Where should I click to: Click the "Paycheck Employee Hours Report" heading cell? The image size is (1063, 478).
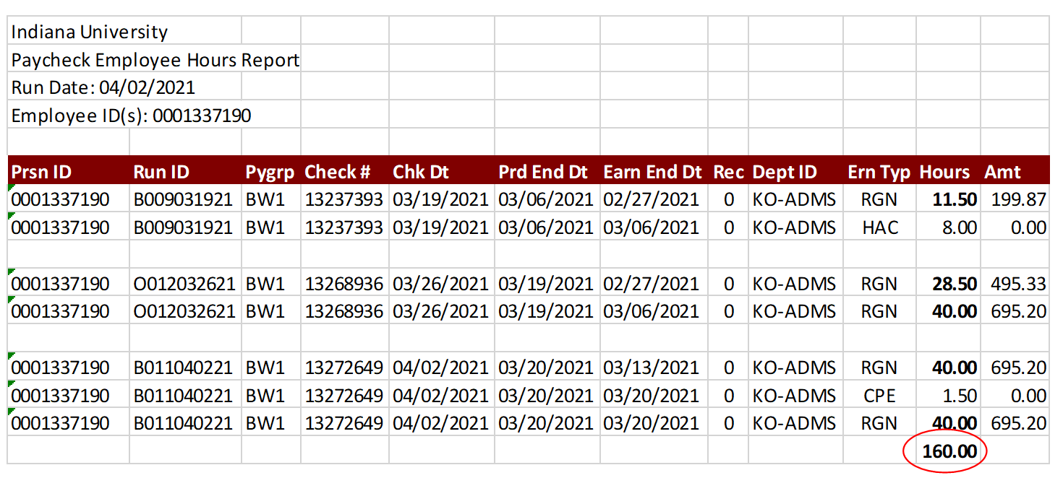pos(155,60)
